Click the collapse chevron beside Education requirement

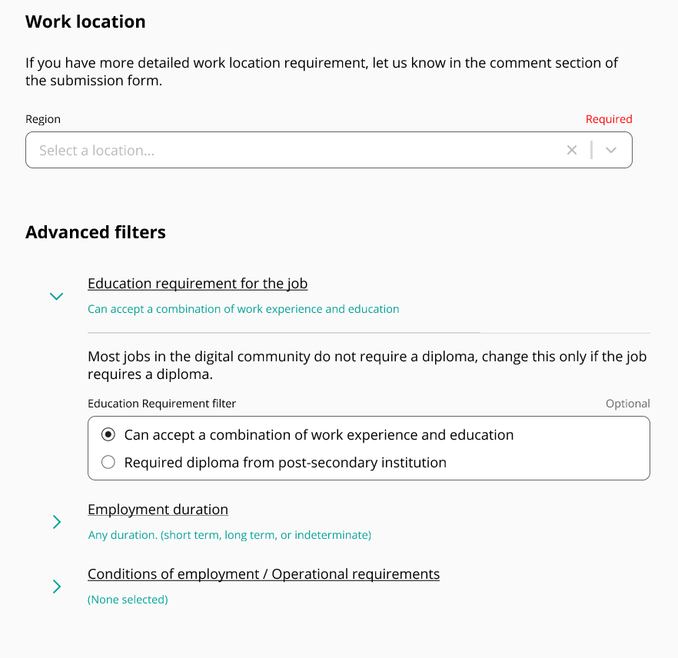click(x=56, y=295)
